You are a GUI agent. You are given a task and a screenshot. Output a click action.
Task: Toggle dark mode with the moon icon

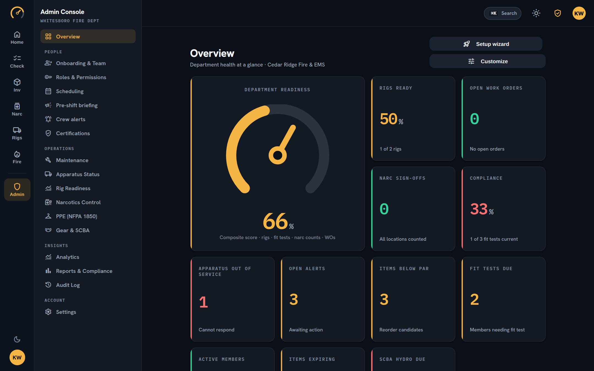(x=17, y=339)
